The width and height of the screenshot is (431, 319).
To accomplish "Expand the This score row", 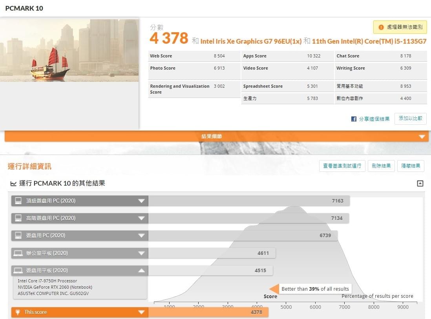I will coord(141,312).
